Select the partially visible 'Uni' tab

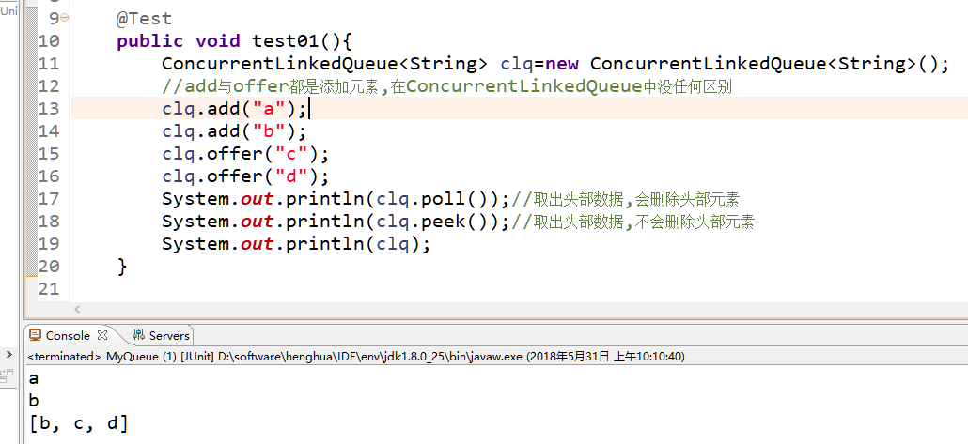coord(8,11)
